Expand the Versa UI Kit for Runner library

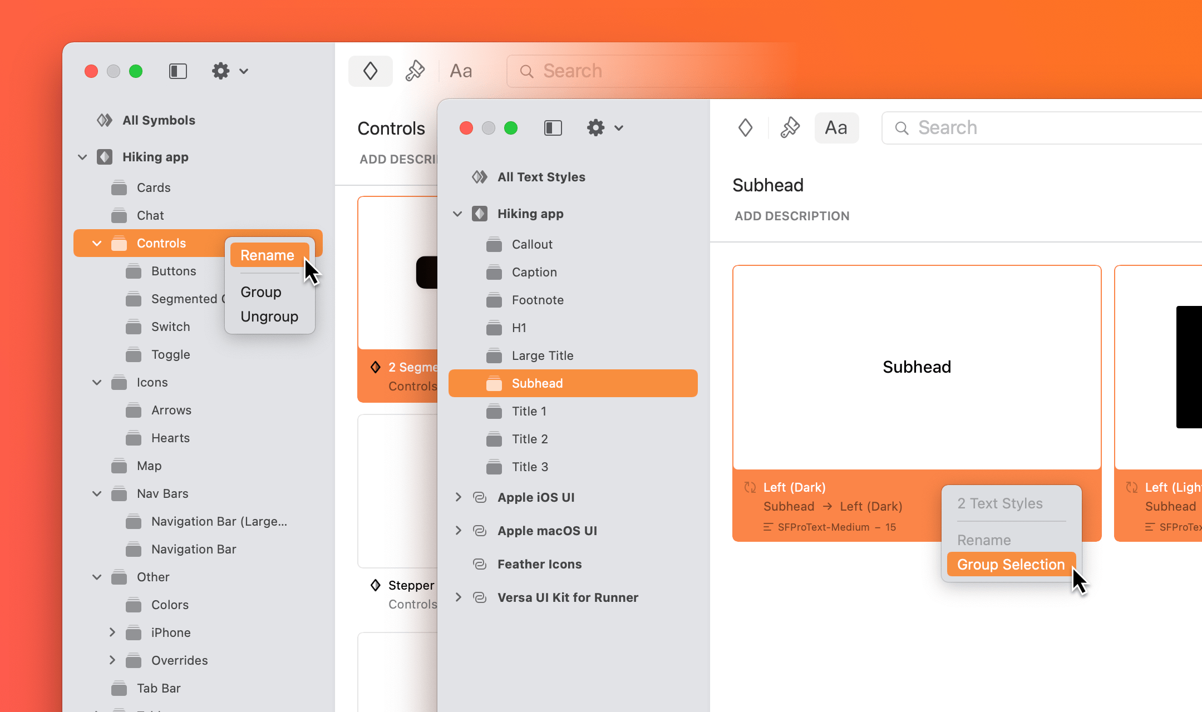458,597
